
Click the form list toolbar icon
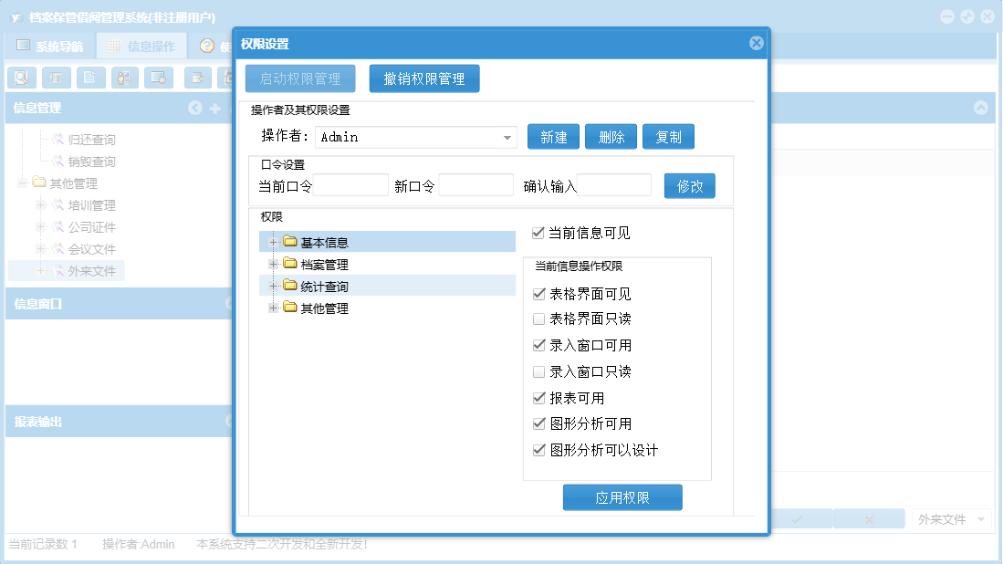(56, 78)
